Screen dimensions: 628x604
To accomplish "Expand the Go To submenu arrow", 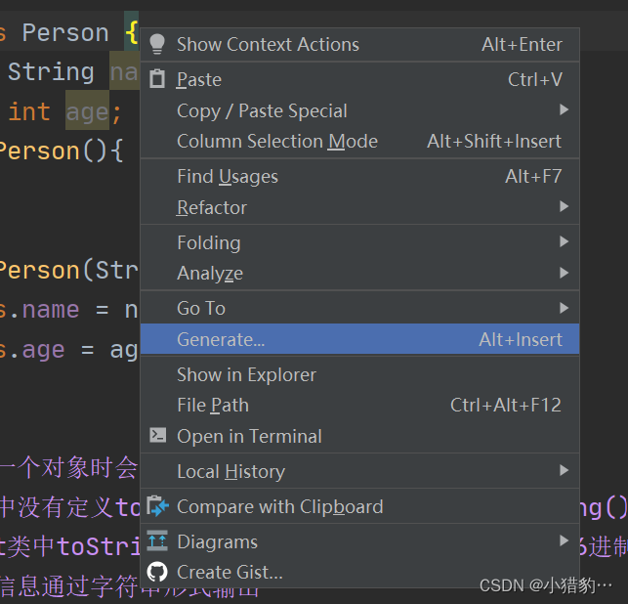I will [564, 308].
